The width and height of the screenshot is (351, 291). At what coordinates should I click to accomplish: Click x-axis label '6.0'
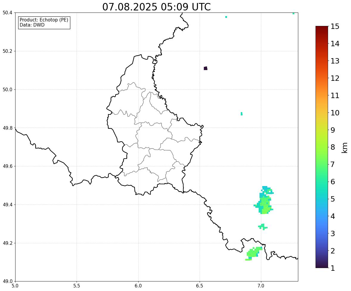(138, 286)
